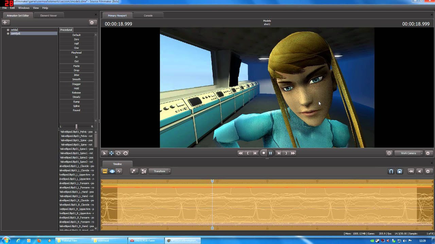Select the Timeline tab
The height and width of the screenshot is (244, 435).
(117, 164)
